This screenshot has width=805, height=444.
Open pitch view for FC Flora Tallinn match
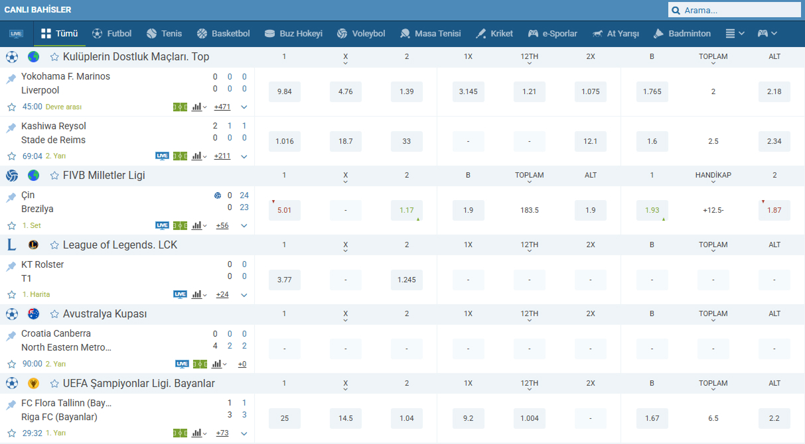click(180, 433)
